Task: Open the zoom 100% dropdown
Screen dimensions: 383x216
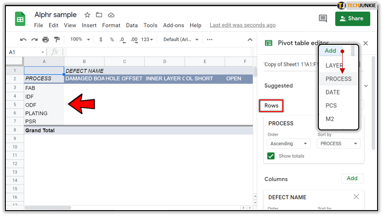Action: (x=79, y=39)
